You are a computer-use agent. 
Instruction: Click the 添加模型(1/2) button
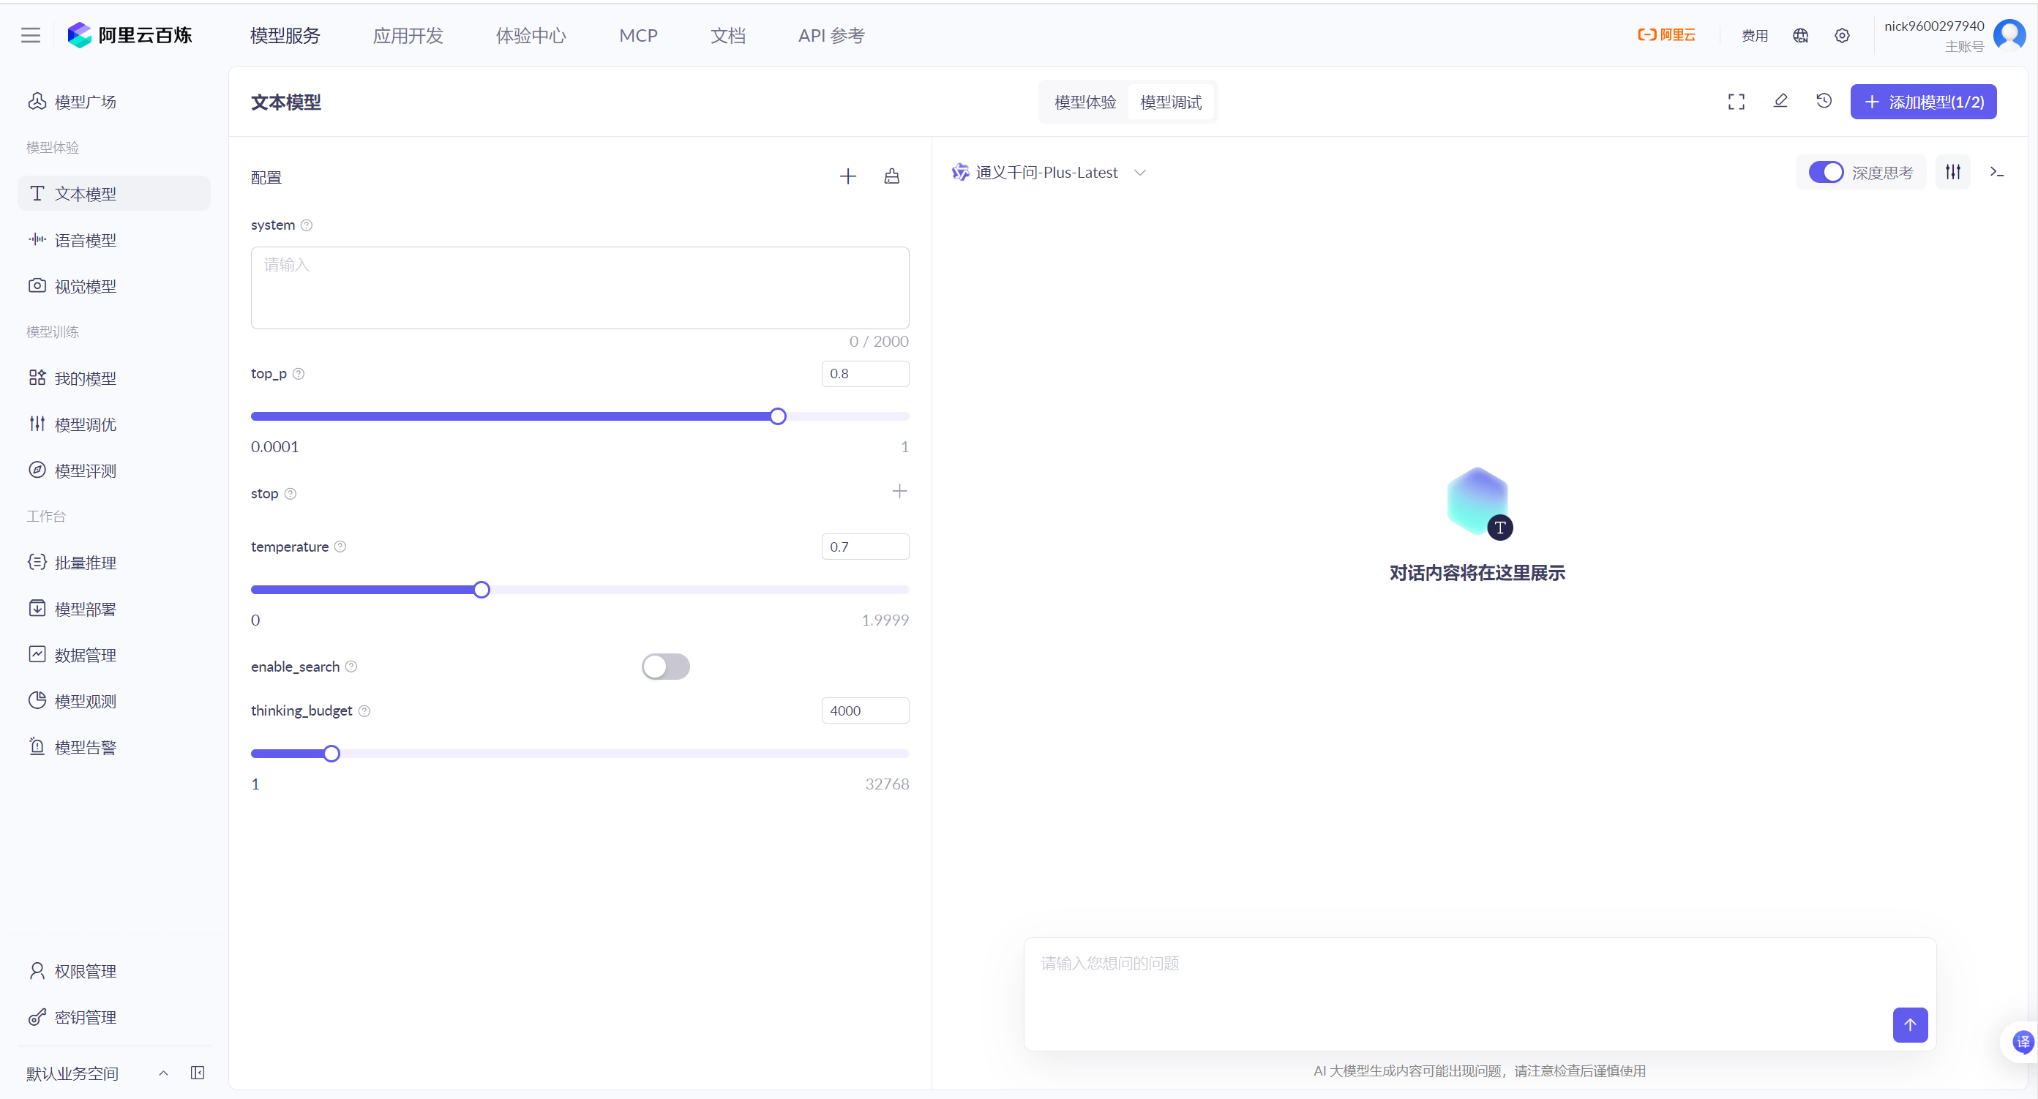coord(1922,102)
